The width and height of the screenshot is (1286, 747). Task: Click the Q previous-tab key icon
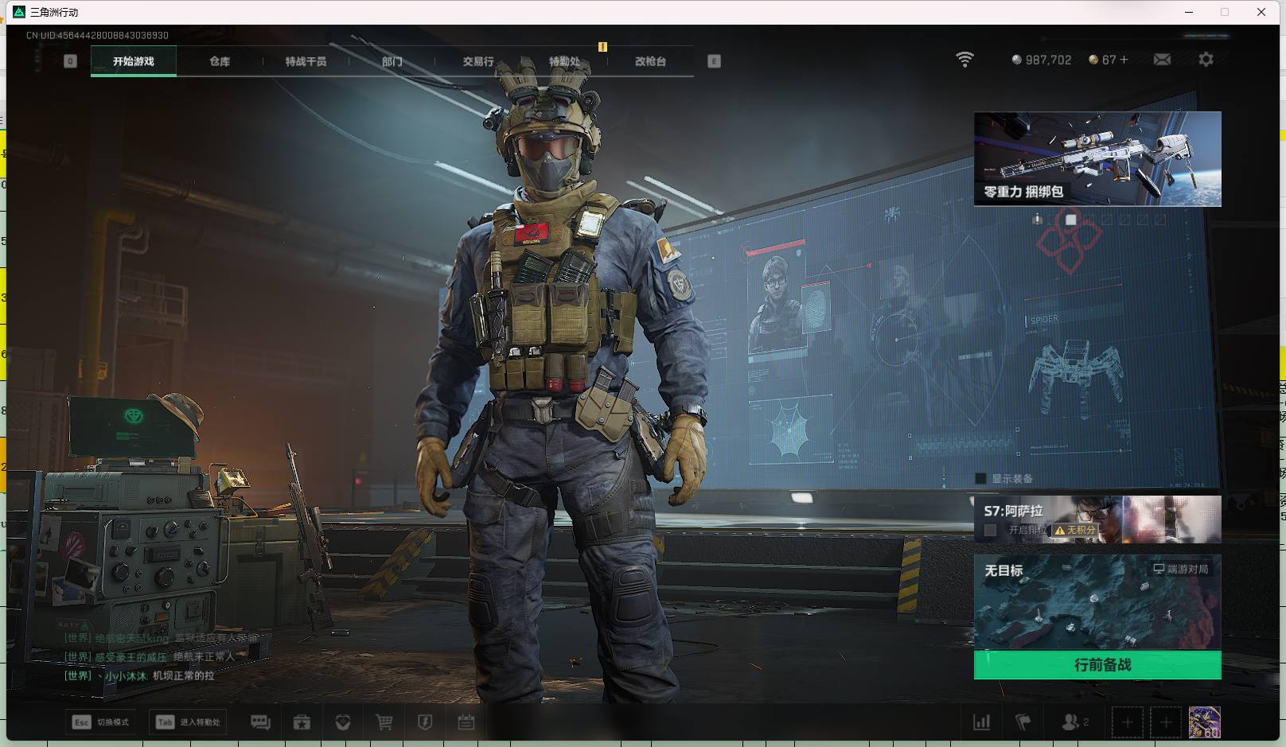(70, 61)
